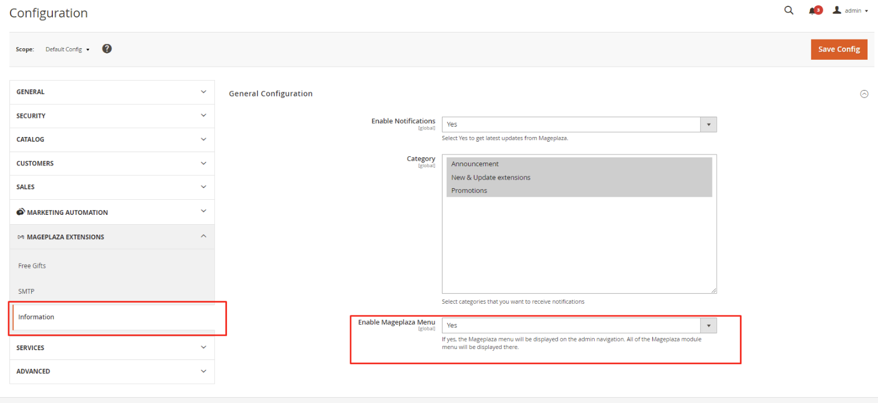Select Announcement in the Category list
Image resolution: width=878 pixels, height=403 pixels.
point(475,164)
